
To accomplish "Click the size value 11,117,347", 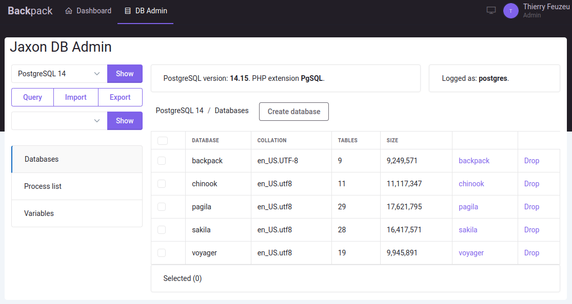I will coord(404,184).
